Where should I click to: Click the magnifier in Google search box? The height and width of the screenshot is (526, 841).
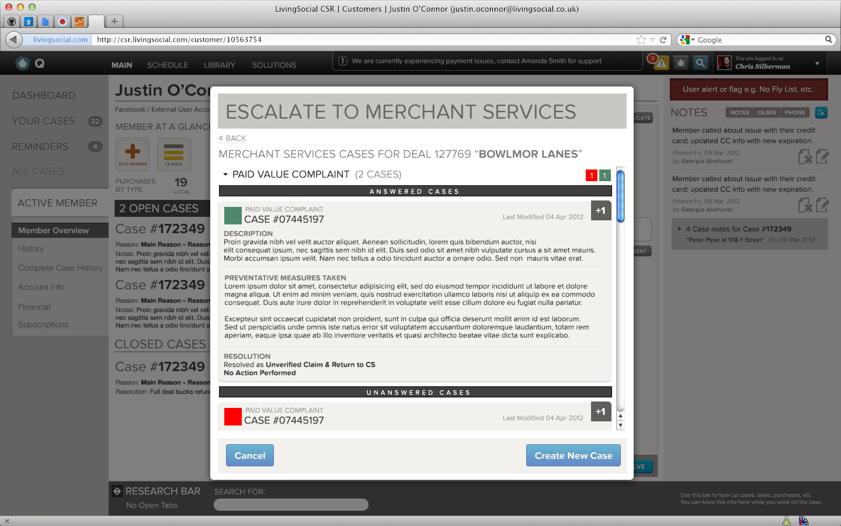[x=828, y=40]
